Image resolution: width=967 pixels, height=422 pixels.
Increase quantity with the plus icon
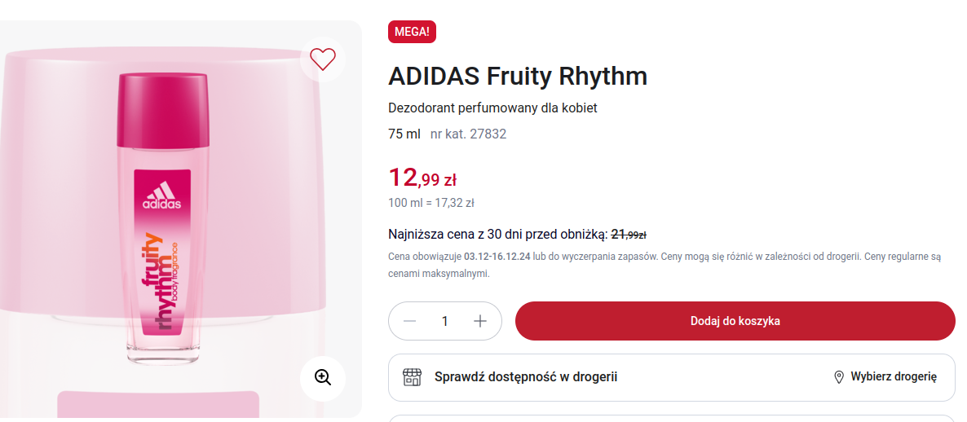point(480,321)
